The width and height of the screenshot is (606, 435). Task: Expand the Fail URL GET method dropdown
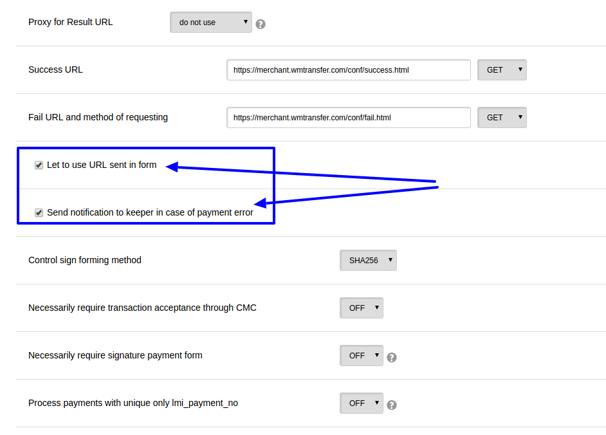click(x=502, y=118)
